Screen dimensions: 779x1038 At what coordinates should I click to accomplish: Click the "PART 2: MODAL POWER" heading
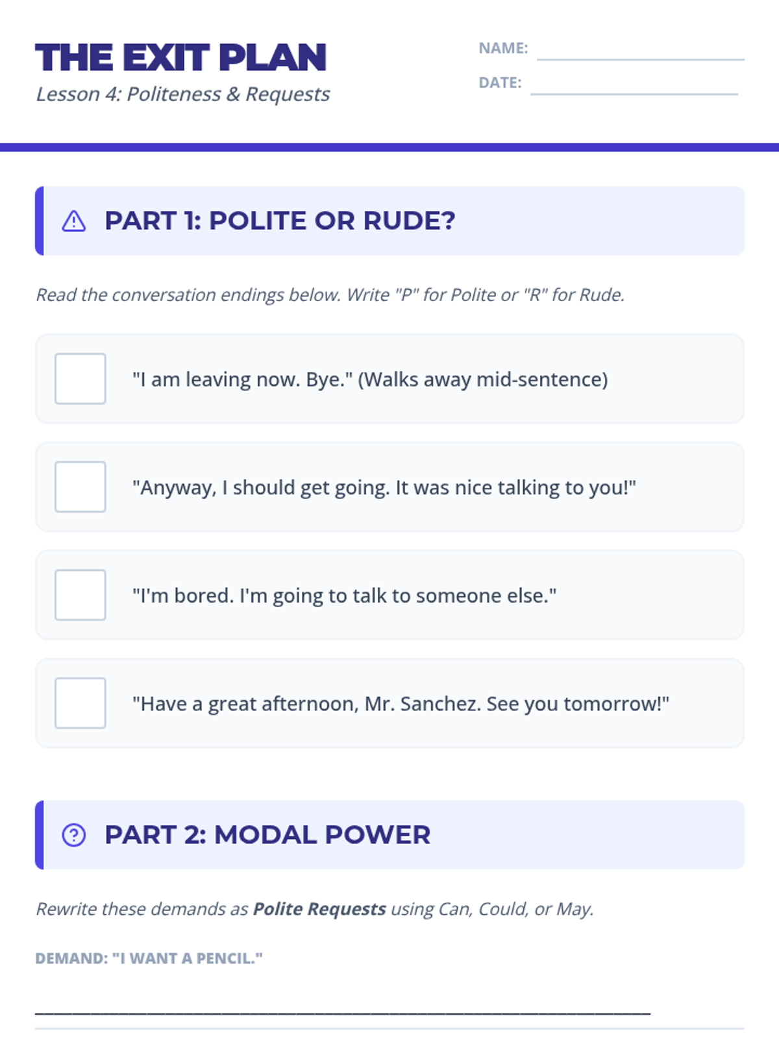coord(267,835)
